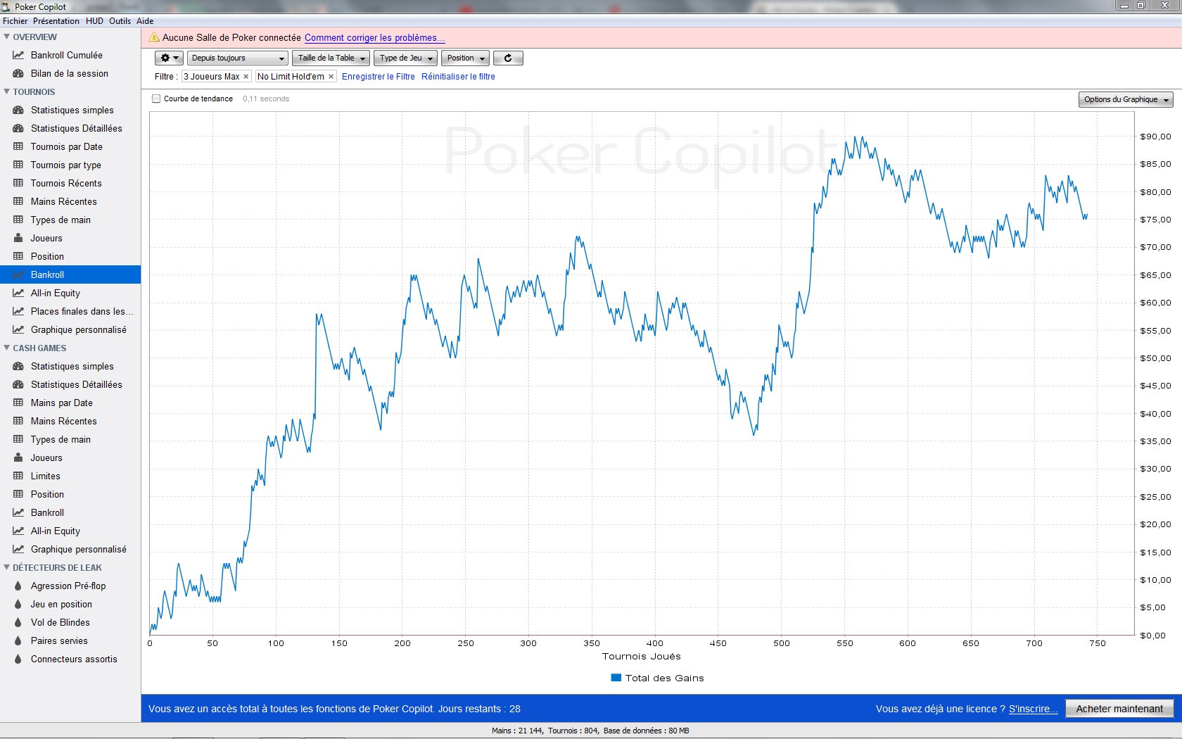Remove the 3 Joueurs Max filter

(x=246, y=77)
